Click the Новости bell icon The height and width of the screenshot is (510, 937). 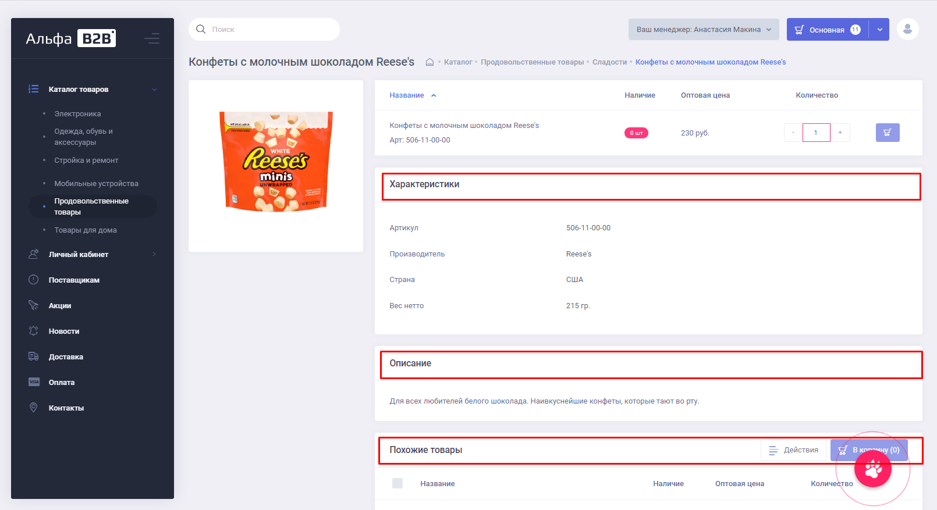click(34, 331)
